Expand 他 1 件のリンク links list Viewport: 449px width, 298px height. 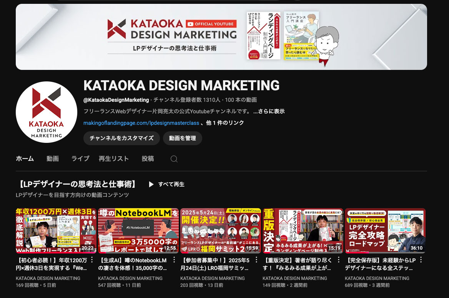click(x=225, y=123)
